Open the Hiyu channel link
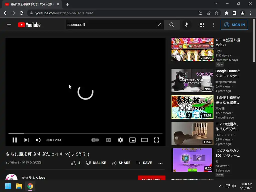256x192 pixels. (x=218, y=51)
